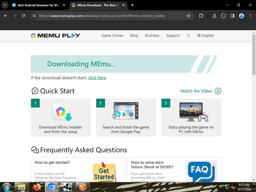256x192 pixels.
Task: Open the Blog menu item
Action: [x=134, y=35]
